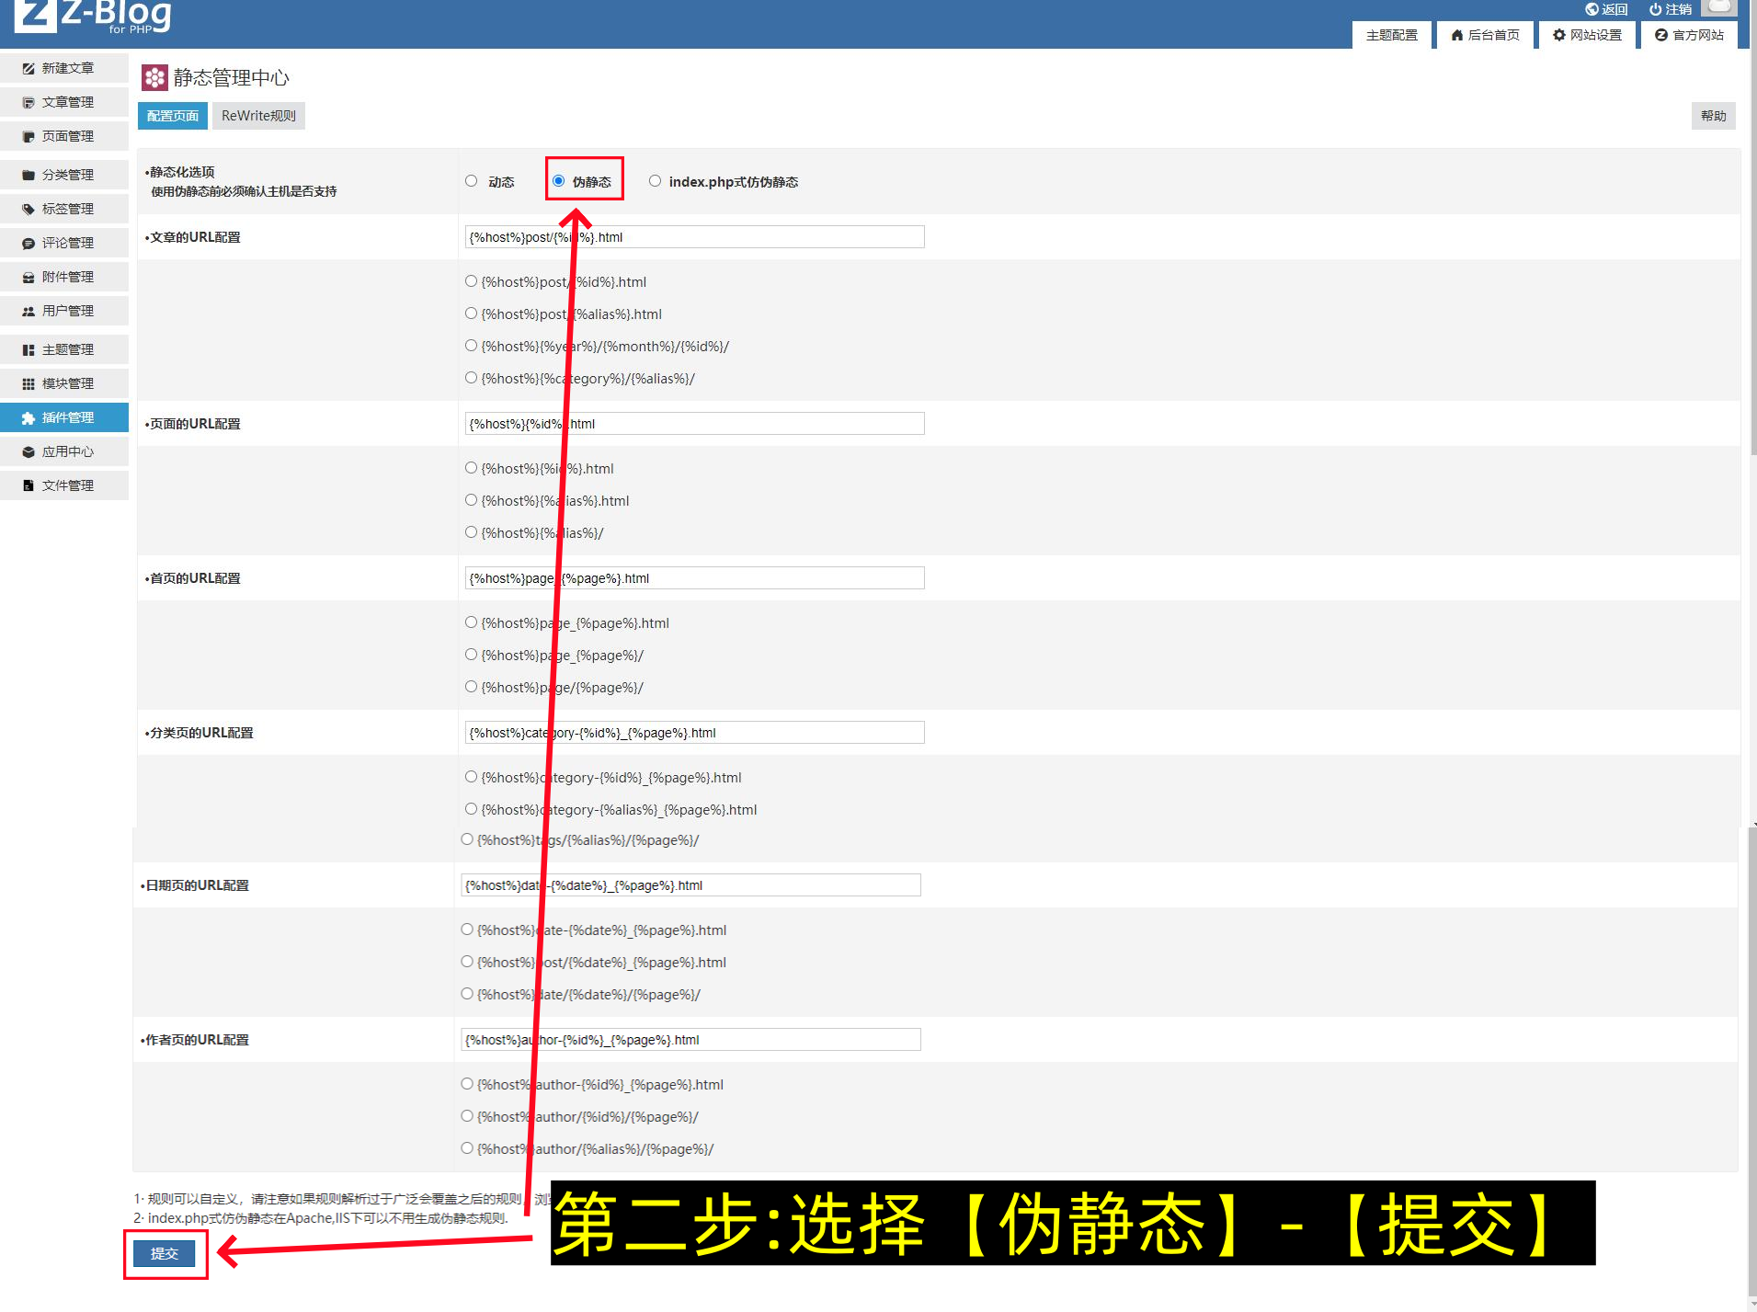Open the 分类管理 category manager
The image size is (1757, 1312).
pyautogui.click(x=64, y=174)
